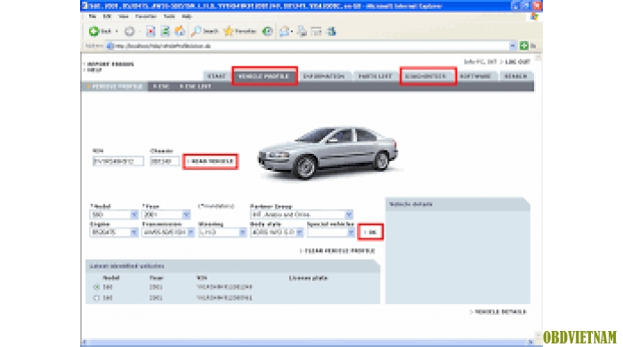This screenshot has height=347, width=623.
Task: Open the Tools menu
Action: click(169, 16)
